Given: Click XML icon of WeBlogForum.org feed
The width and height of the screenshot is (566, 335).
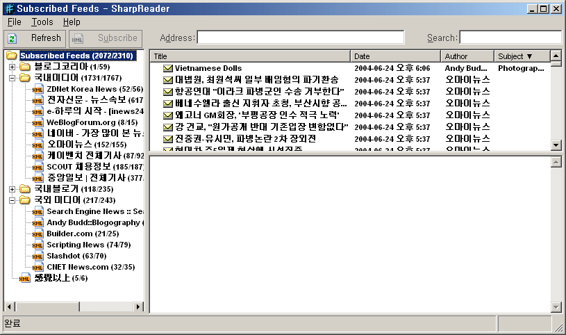Looking at the screenshot, I should (x=38, y=122).
